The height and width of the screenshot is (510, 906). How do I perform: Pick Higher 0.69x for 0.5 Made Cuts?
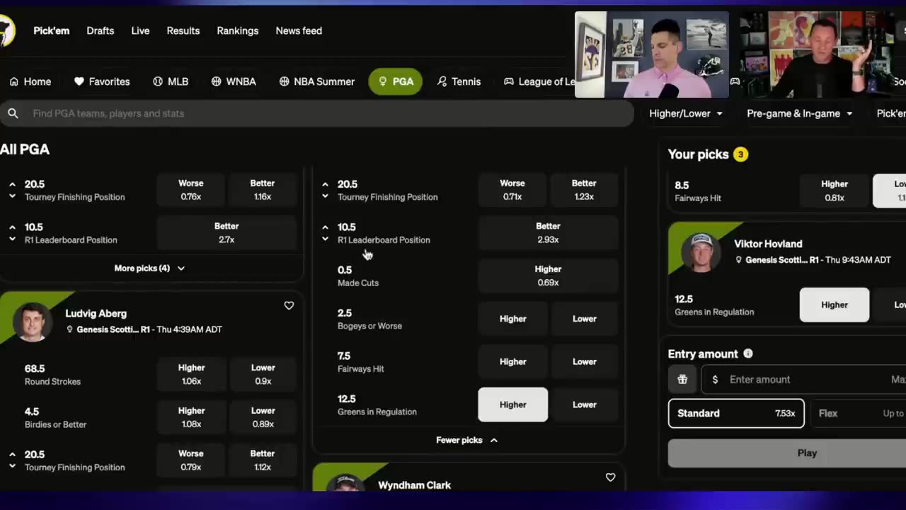point(549,276)
